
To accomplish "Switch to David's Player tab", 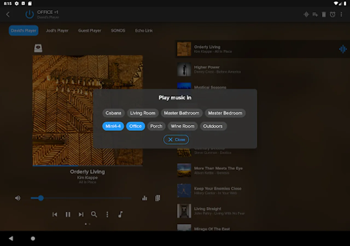I will pyautogui.click(x=24, y=31).
